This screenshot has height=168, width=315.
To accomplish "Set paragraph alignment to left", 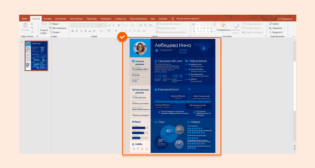I will click(x=126, y=31).
